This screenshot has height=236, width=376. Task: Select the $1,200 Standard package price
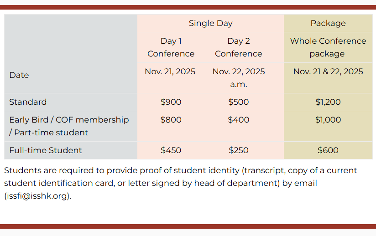328,102
